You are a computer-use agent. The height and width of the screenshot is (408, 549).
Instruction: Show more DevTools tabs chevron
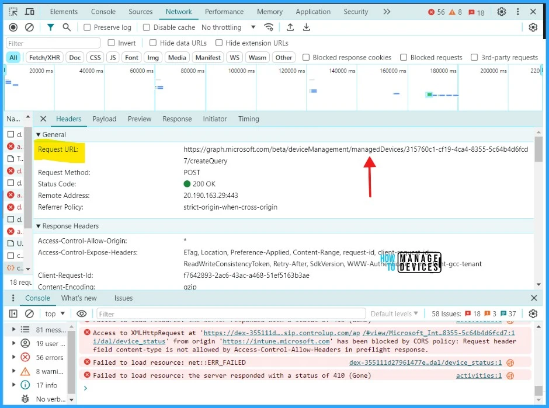[x=387, y=12]
